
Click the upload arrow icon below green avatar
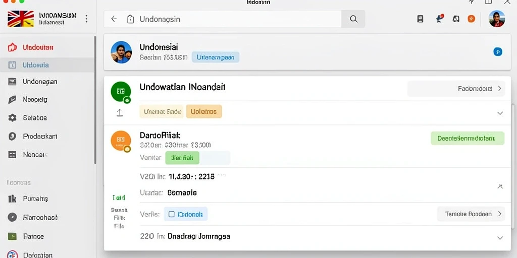[x=120, y=113]
